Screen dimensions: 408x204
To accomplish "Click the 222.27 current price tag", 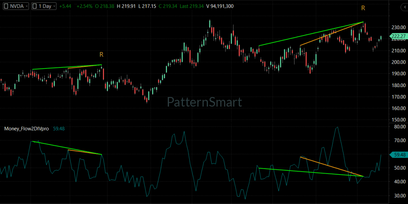I will pos(398,36).
